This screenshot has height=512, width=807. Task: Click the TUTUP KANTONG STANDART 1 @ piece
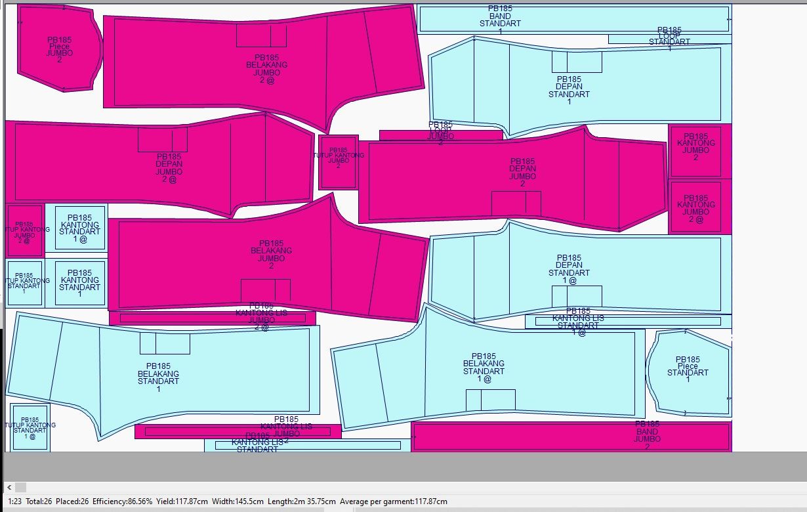(x=30, y=428)
